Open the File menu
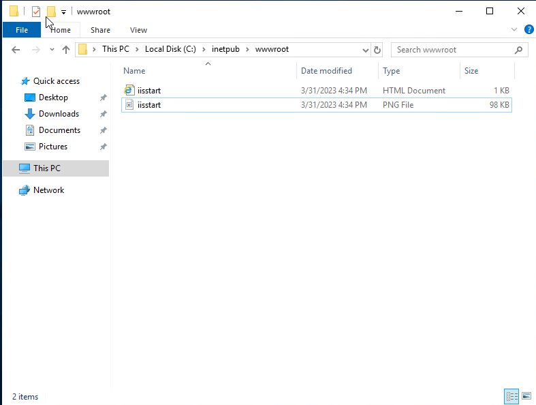536x405 pixels. (22, 30)
